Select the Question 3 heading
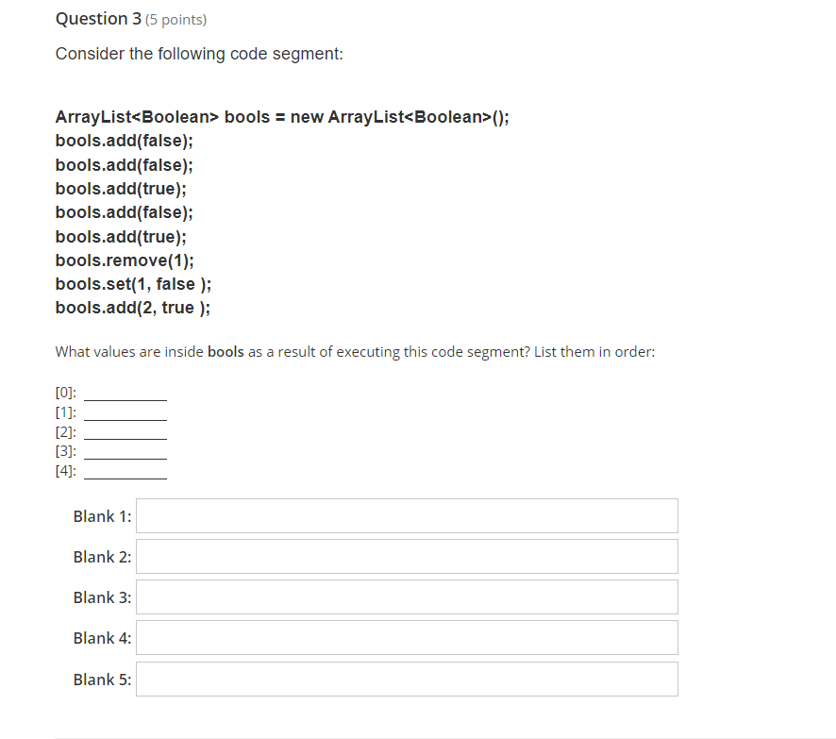This screenshot has height=739, width=836. (x=98, y=18)
